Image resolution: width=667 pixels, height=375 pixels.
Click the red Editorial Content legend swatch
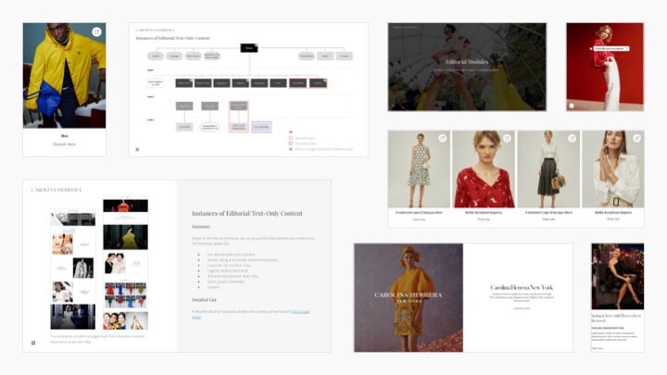pos(291,138)
